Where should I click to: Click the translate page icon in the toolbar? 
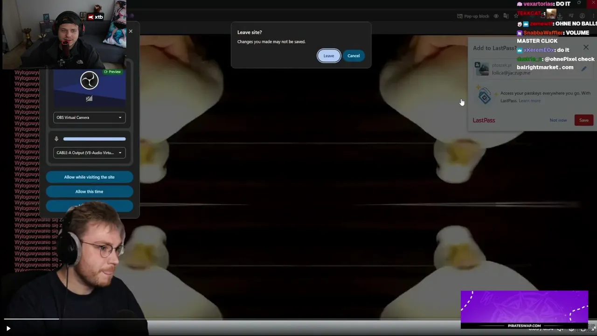click(x=506, y=16)
